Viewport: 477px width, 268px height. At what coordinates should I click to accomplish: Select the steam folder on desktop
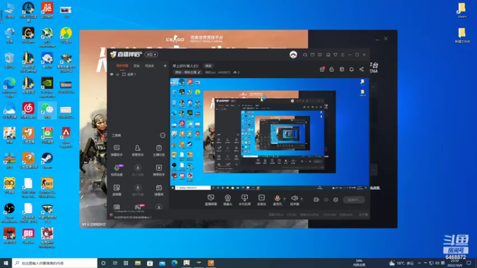[x=462, y=11]
